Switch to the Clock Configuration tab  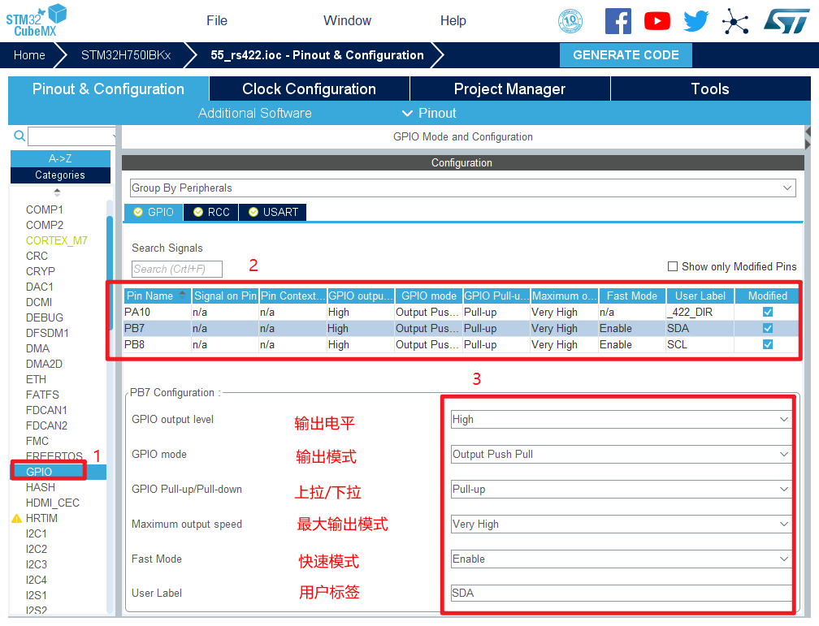[x=309, y=89]
